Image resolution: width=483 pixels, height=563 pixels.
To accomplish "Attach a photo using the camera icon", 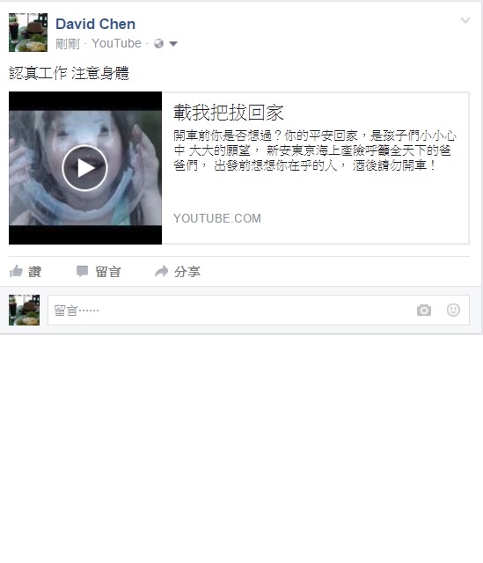I will pos(424,311).
